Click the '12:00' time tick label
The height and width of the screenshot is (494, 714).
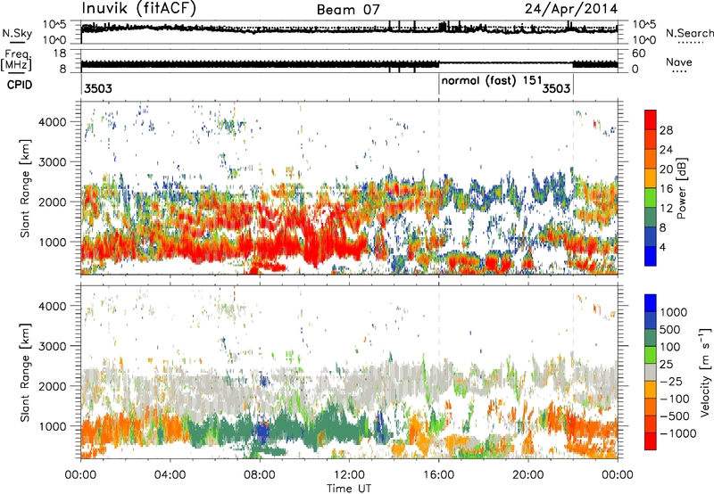tap(349, 475)
